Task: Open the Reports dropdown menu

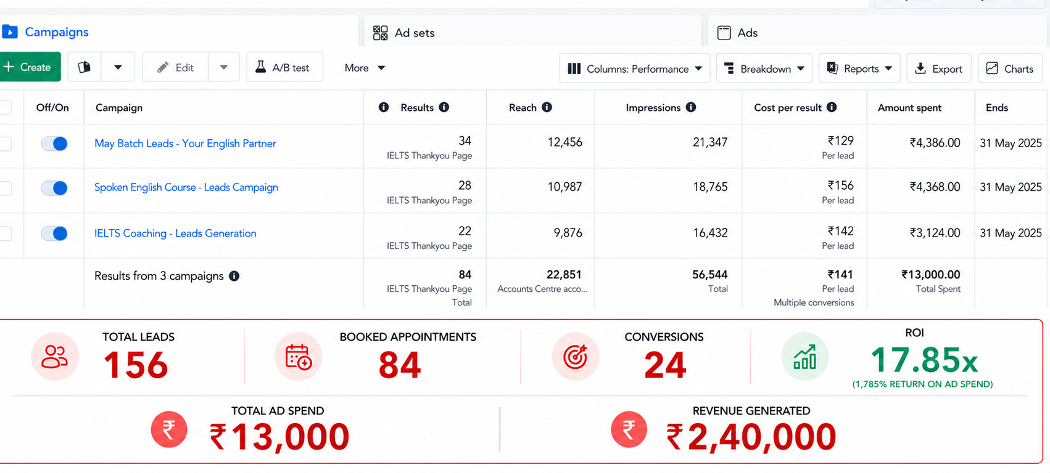Action: pos(859,68)
